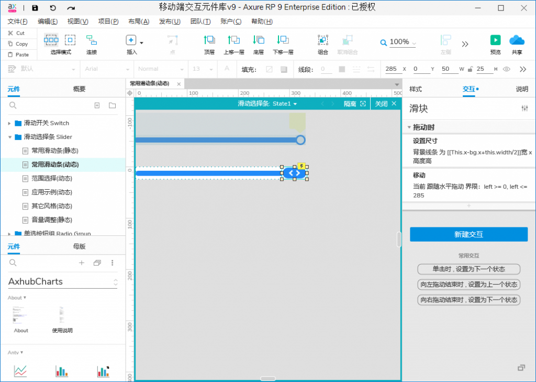The height and width of the screenshot is (382, 536).
Task: Open the 编辑(E) menu
Action: point(48,21)
